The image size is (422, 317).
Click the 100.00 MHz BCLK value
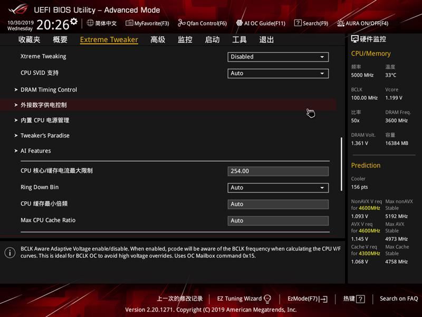coord(365,98)
